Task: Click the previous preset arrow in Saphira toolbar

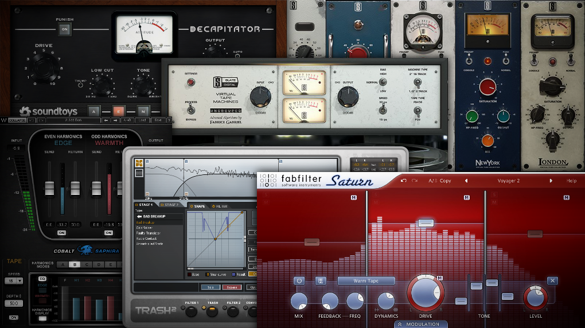Action: (106, 120)
